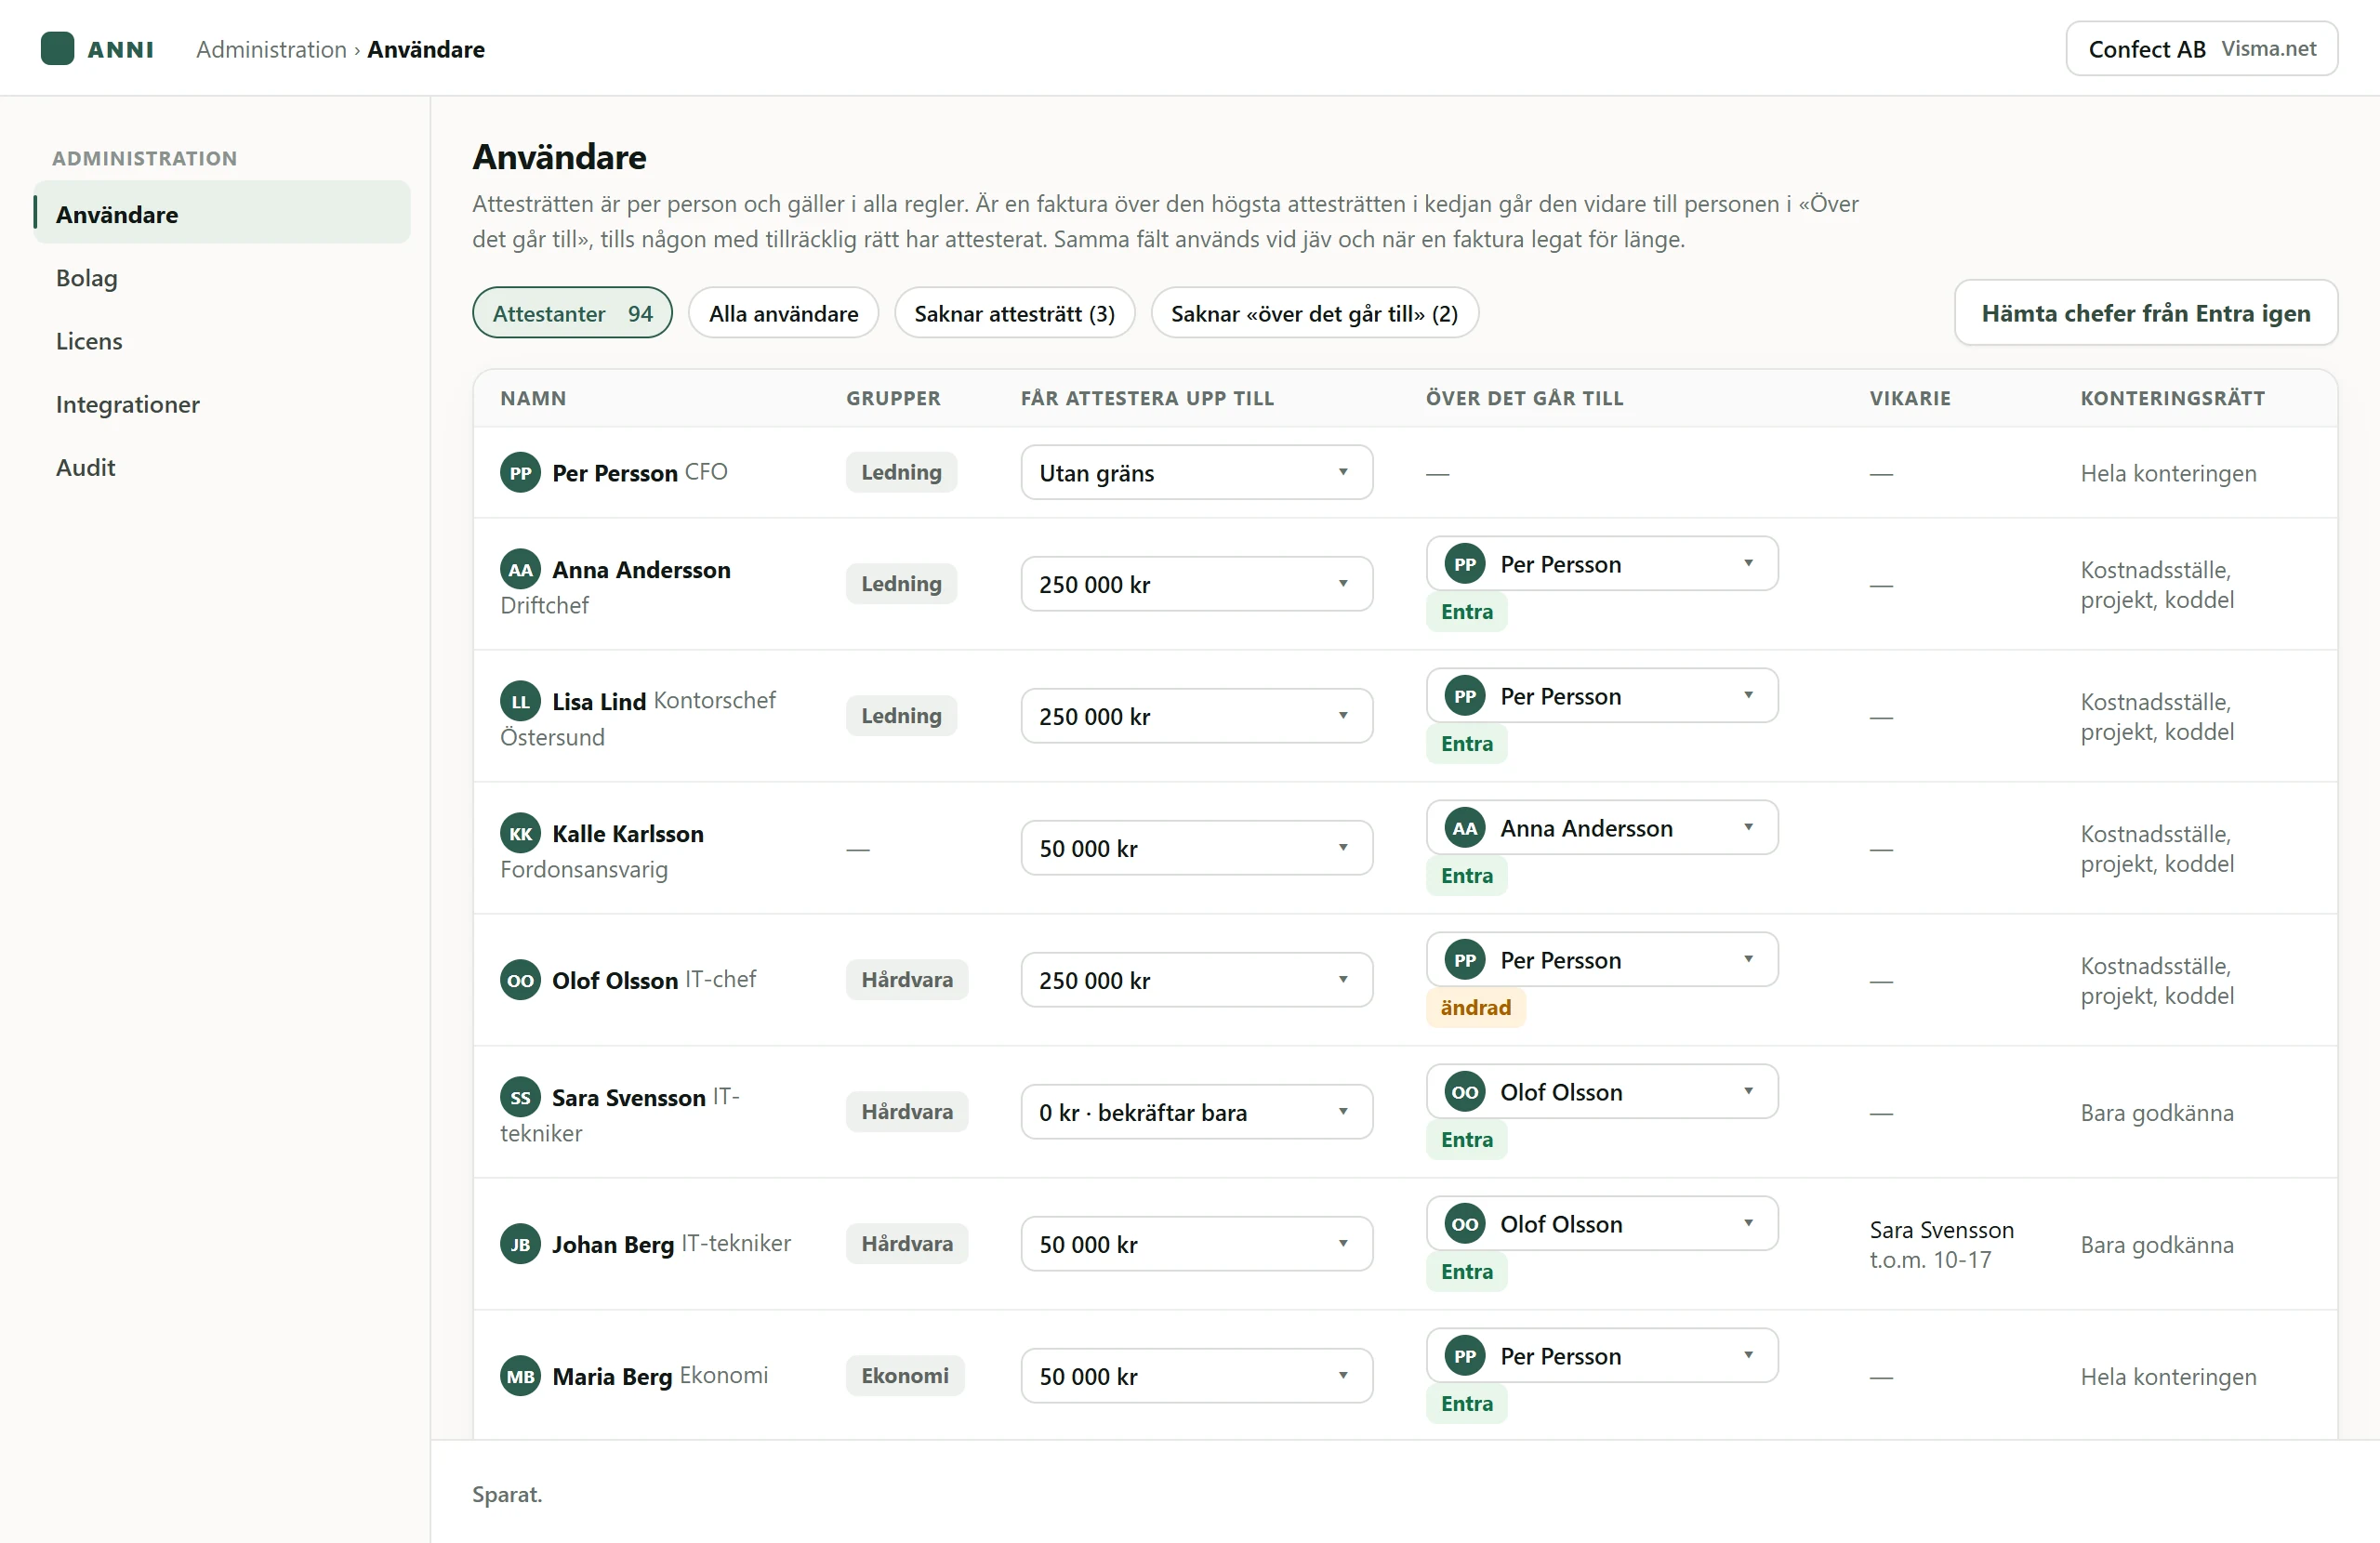Open Sara Svensson's '0 kr · bekräftar bara' dropdown
The image size is (2380, 1543).
[x=1196, y=1112]
